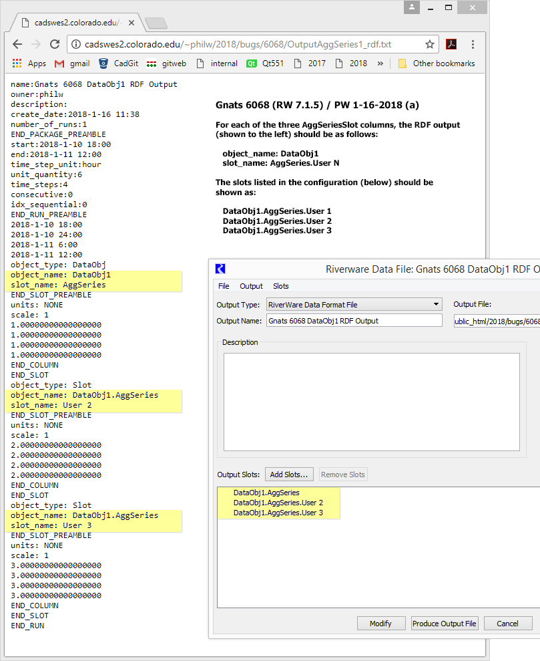
Task: Open the Adobe Acrobat extension icon
Action: click(451, 44)
